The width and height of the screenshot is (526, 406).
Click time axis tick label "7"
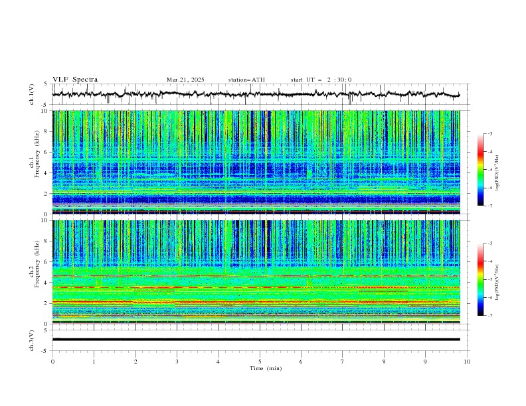click(342, 362)
